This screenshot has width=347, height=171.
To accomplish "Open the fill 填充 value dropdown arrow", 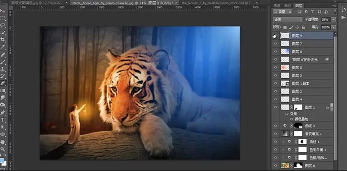I will (x=334, y=27).
